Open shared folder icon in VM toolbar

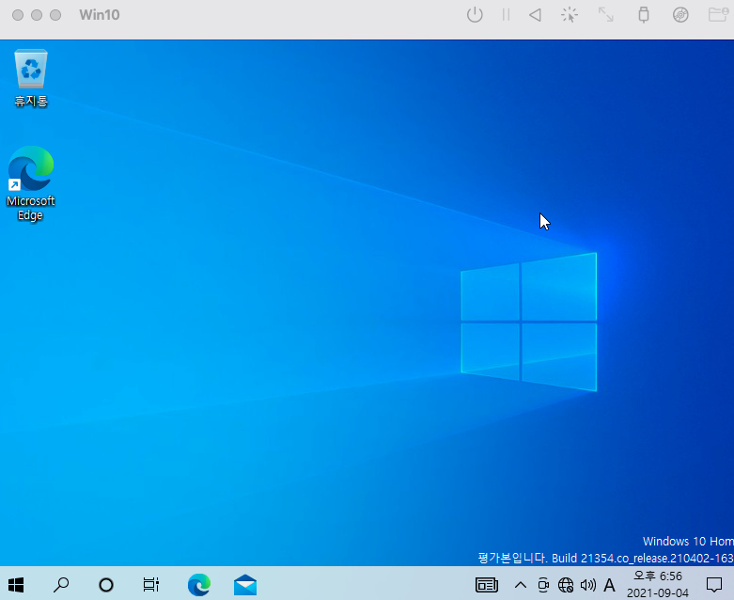pos(718,15)
